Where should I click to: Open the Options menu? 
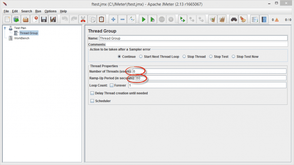[x=51, y=11]
